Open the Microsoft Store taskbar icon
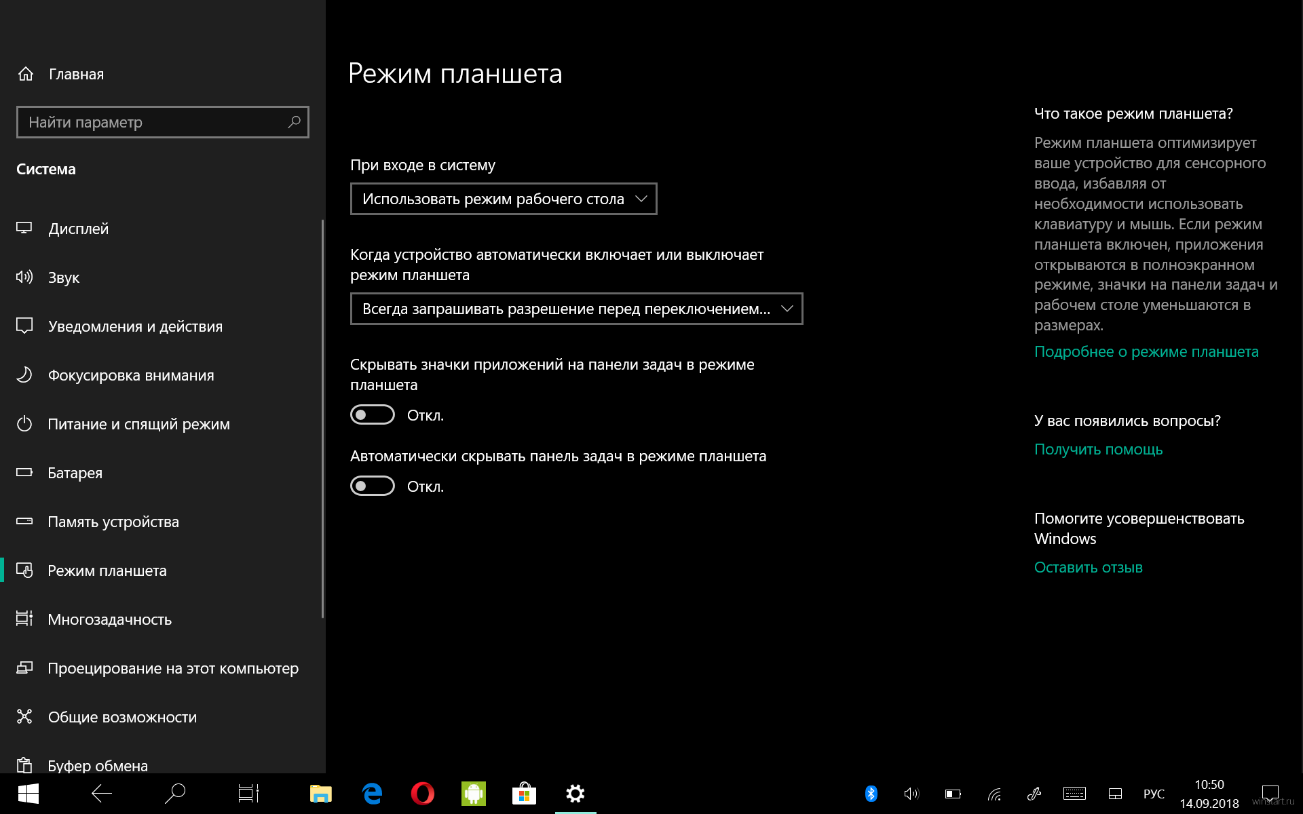Image resolution: width=1303 pixels, height=814 pixels. click(524, 793)
